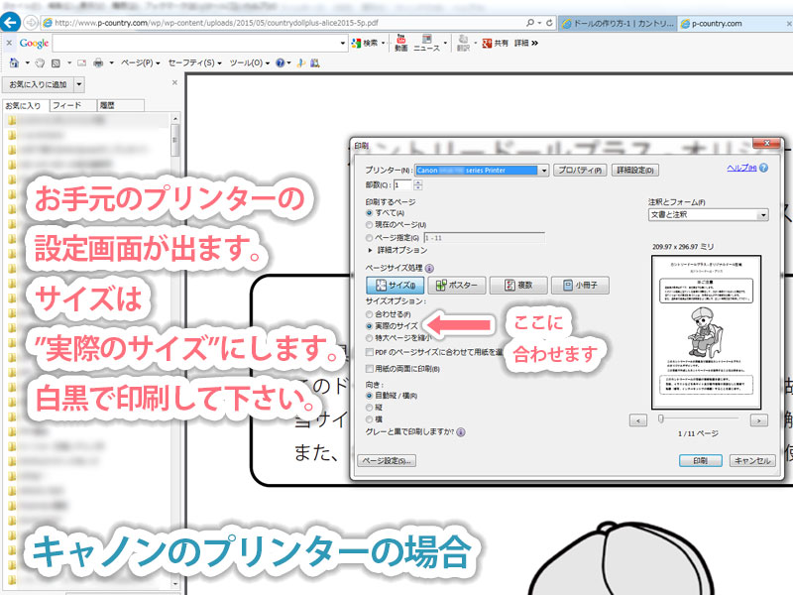This screenshot has width=793, height=595.
Task: Close the favorites sidebar panel
Action: pyautogui.click(x=174, y=82)
